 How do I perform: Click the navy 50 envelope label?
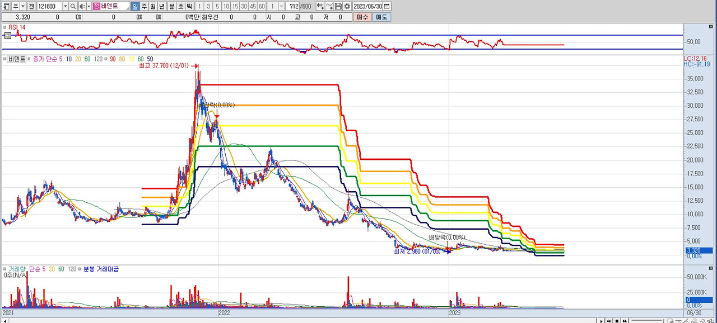[x=150, y=59]
